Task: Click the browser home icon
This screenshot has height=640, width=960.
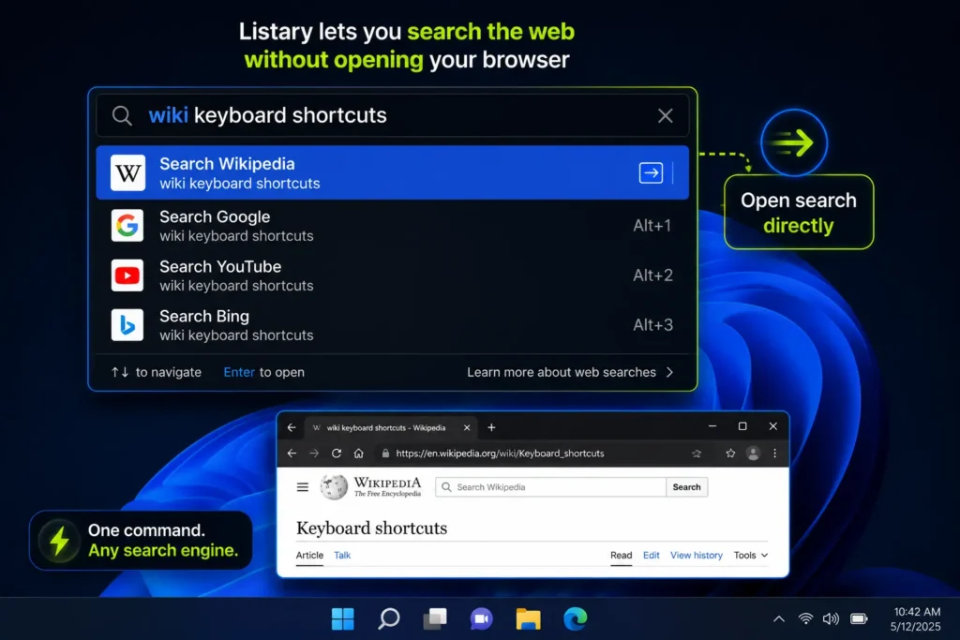Action: coord(359,454)
